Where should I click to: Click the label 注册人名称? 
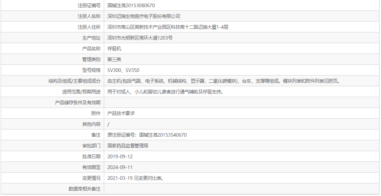coord(89,16)
